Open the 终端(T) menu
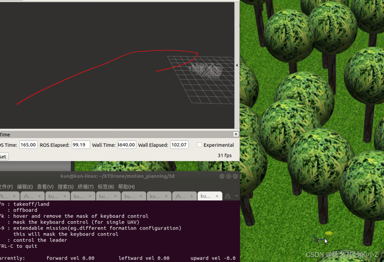Image resolution: width=384 pixels, height=262 pixels. tap(84, 187)
